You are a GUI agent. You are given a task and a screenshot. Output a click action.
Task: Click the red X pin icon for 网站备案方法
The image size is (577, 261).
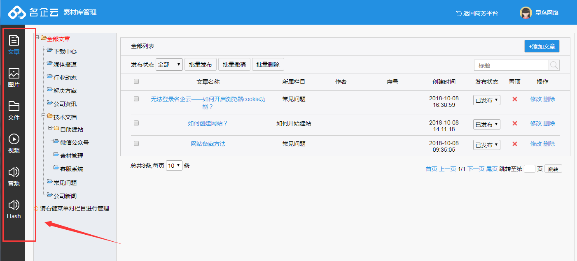(514, 144)
